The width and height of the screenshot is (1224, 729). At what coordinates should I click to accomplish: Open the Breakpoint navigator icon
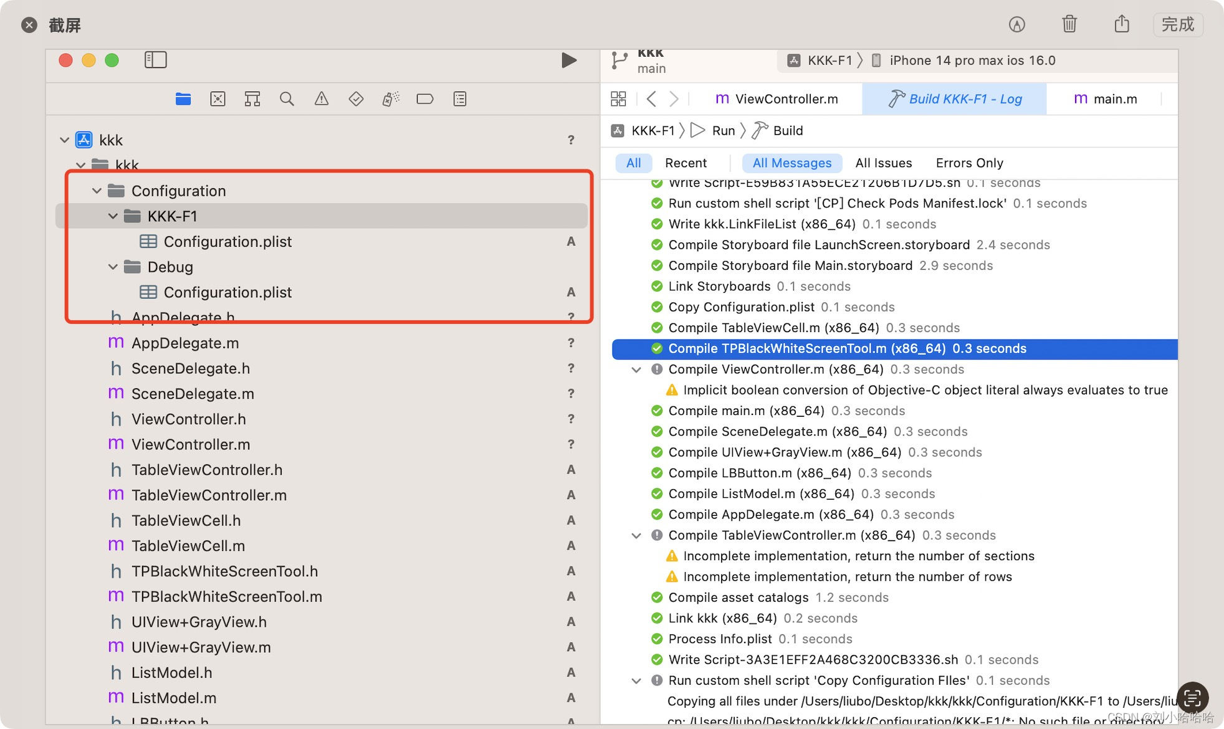click(x=425, y=98)
